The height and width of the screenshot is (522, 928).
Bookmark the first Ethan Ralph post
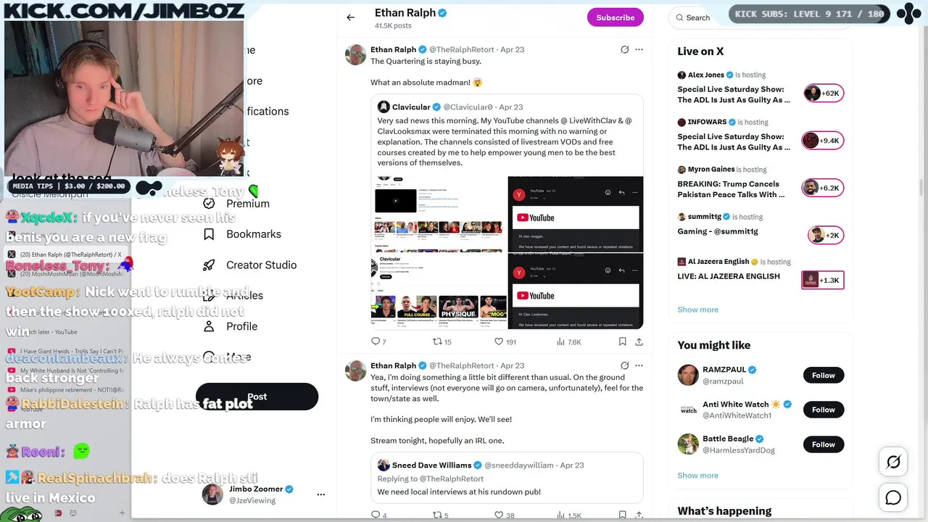622,341
